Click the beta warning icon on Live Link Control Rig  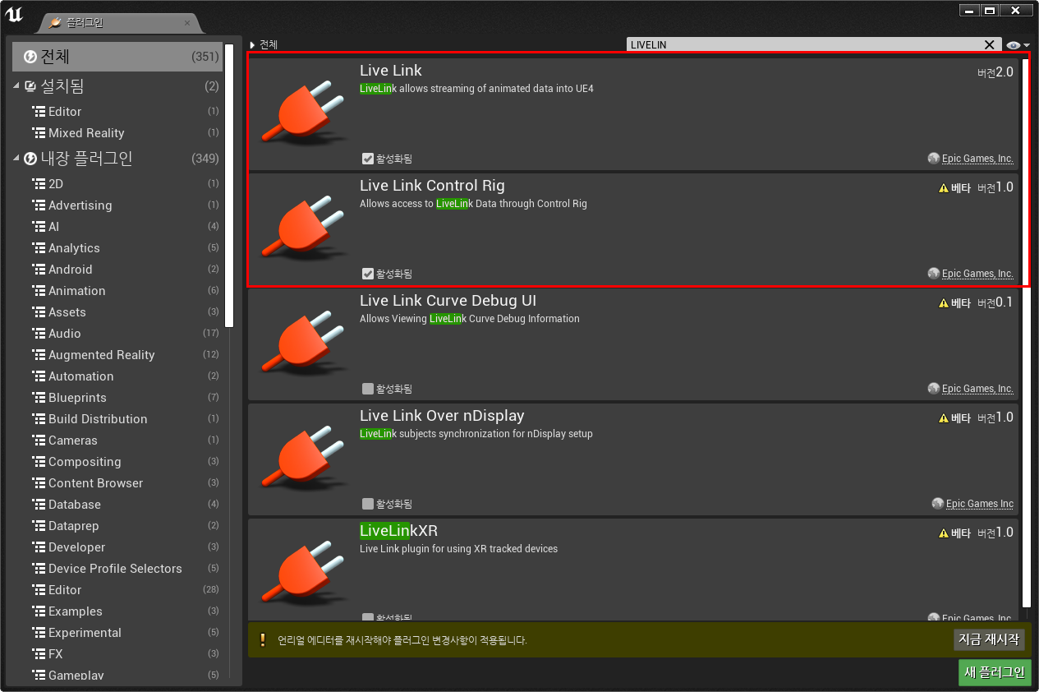tap(944, 188)
